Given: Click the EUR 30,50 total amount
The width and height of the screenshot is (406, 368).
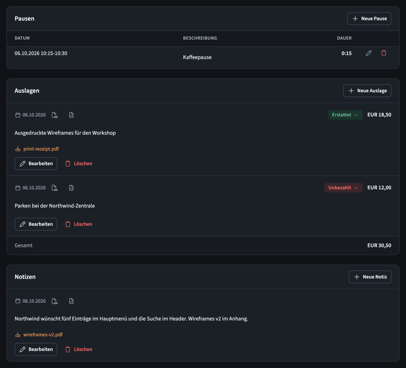Looking at the screenshot, I should coord(379,246).
